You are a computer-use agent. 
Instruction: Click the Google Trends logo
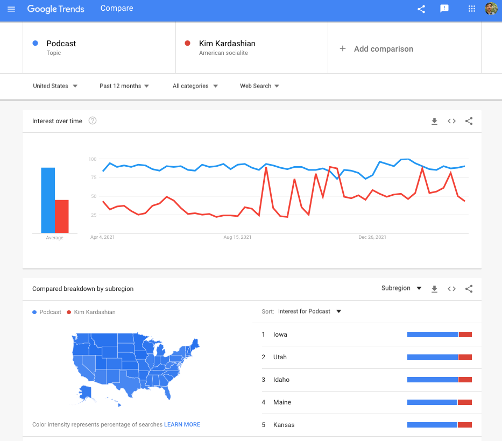tap(56, 9)
